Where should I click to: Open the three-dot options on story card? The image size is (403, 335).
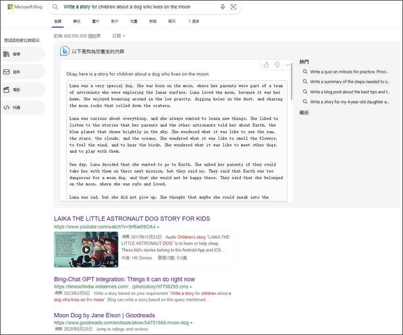288,65
